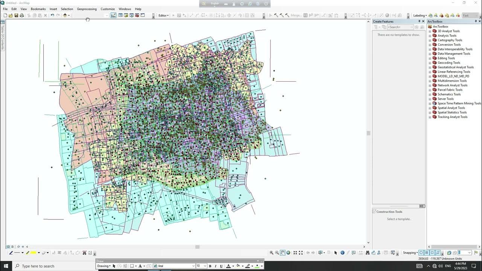Click the New map document icon
This screenshot has height=271, width=482.
(5, 15)
